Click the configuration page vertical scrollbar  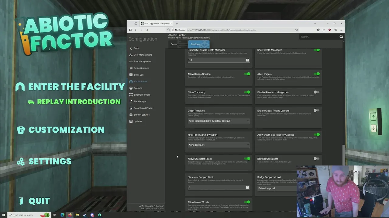pos(344,154)
